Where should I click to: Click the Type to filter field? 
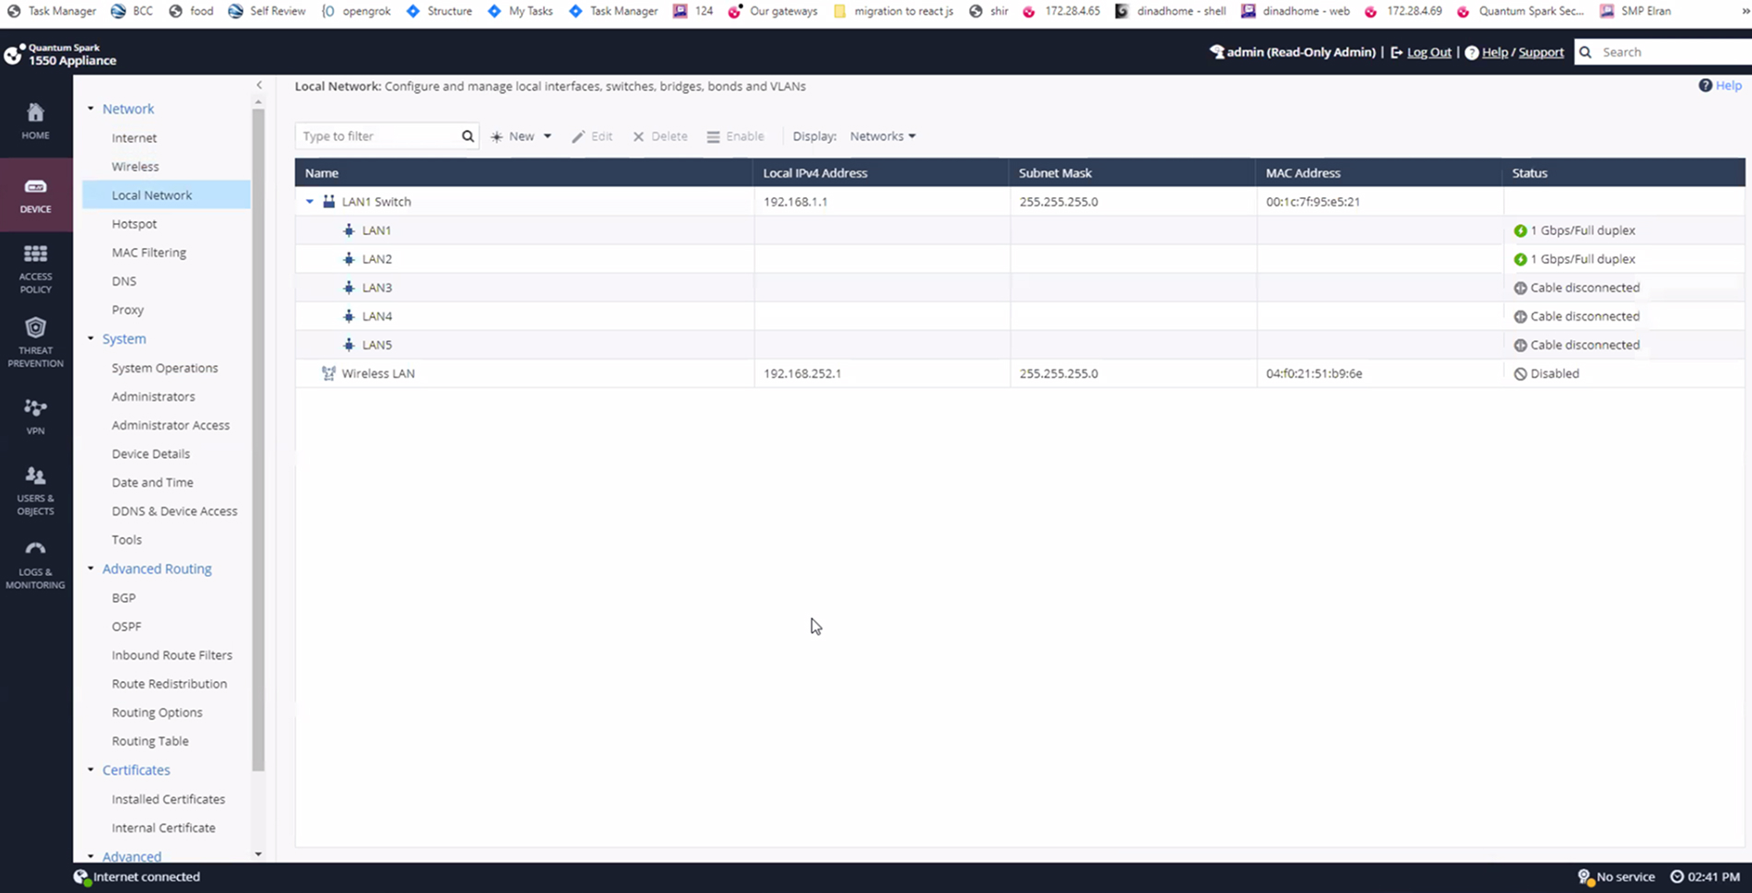pos(378,136)
